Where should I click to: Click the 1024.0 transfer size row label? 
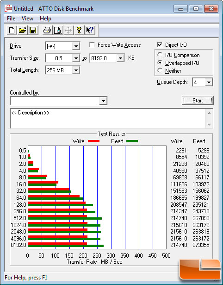(19, 225)
